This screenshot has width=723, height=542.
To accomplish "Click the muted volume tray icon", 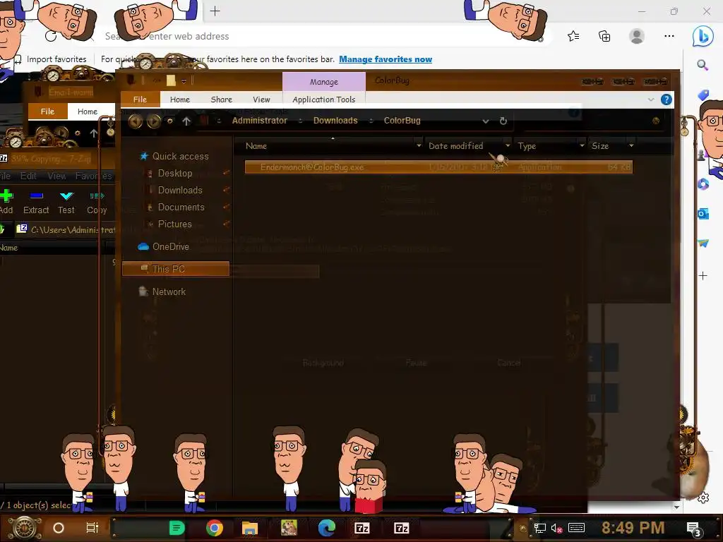I will pyautogui.click(x=556, y=529).
